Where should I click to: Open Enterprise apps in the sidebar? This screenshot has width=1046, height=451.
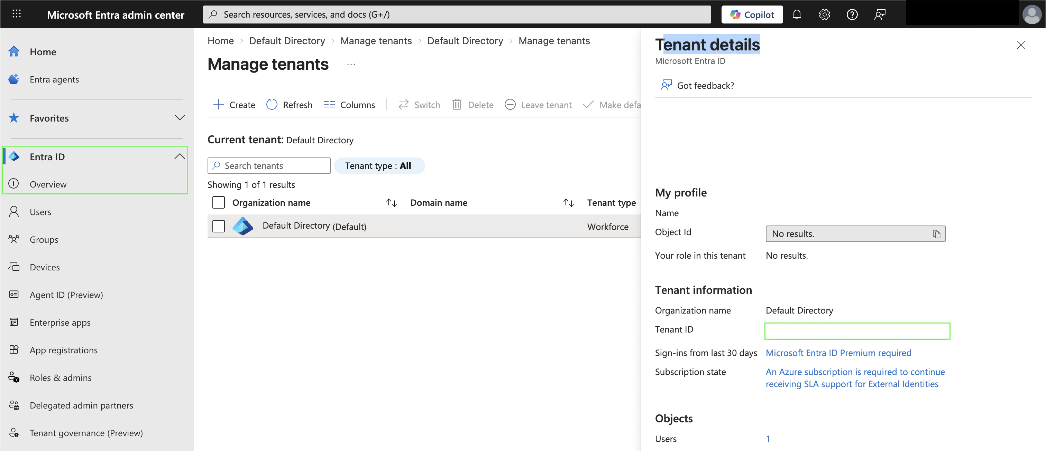point(60,323)
